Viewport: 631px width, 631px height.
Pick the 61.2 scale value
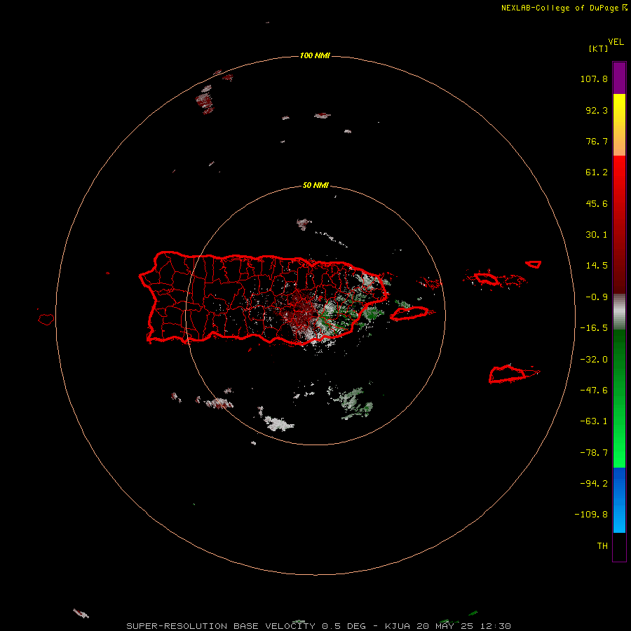(597, 172)
